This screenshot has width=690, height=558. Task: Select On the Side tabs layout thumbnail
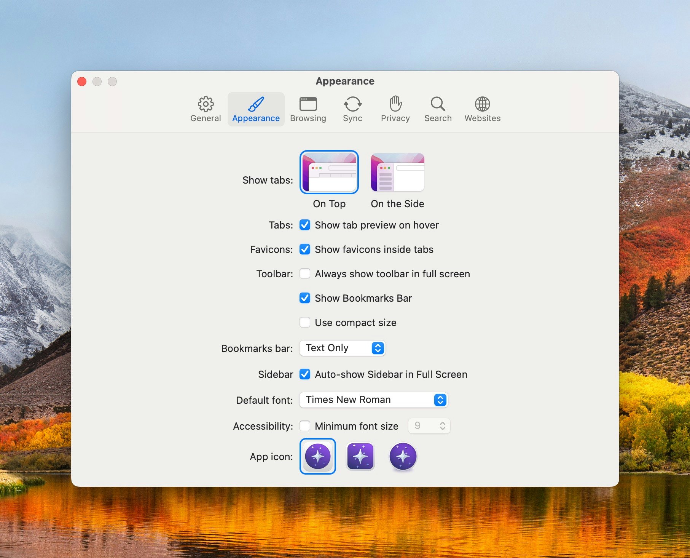[x=397, y=173]
